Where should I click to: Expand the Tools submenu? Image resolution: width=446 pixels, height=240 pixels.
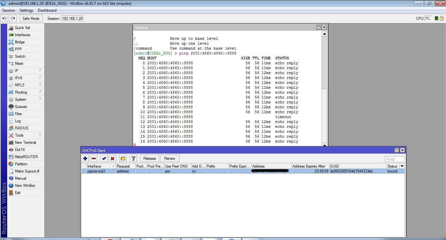coord(25,135)
